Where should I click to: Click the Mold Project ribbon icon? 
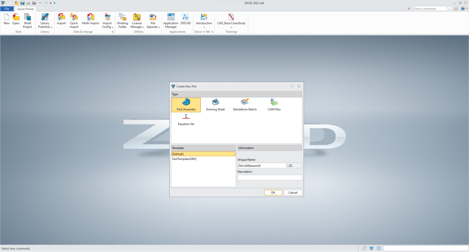tap(28, 21)
